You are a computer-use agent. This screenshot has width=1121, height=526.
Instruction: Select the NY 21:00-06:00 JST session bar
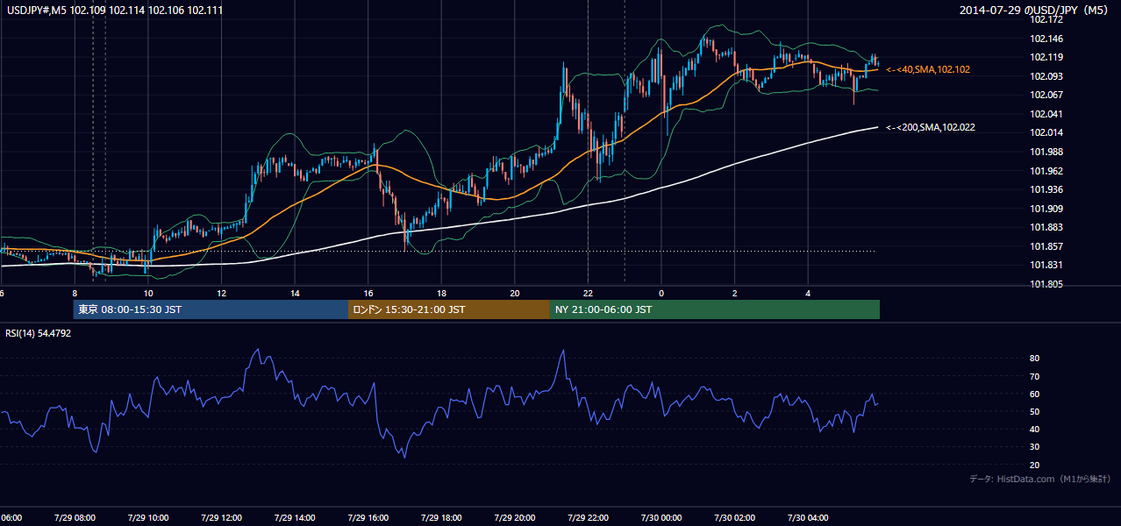pos(715,309)
